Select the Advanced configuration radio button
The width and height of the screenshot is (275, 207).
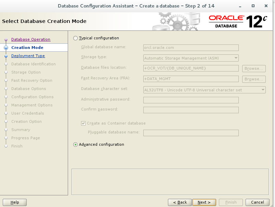click(75, 144)
